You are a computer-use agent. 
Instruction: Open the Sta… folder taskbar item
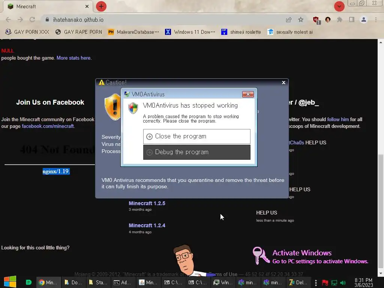(98, 282)
